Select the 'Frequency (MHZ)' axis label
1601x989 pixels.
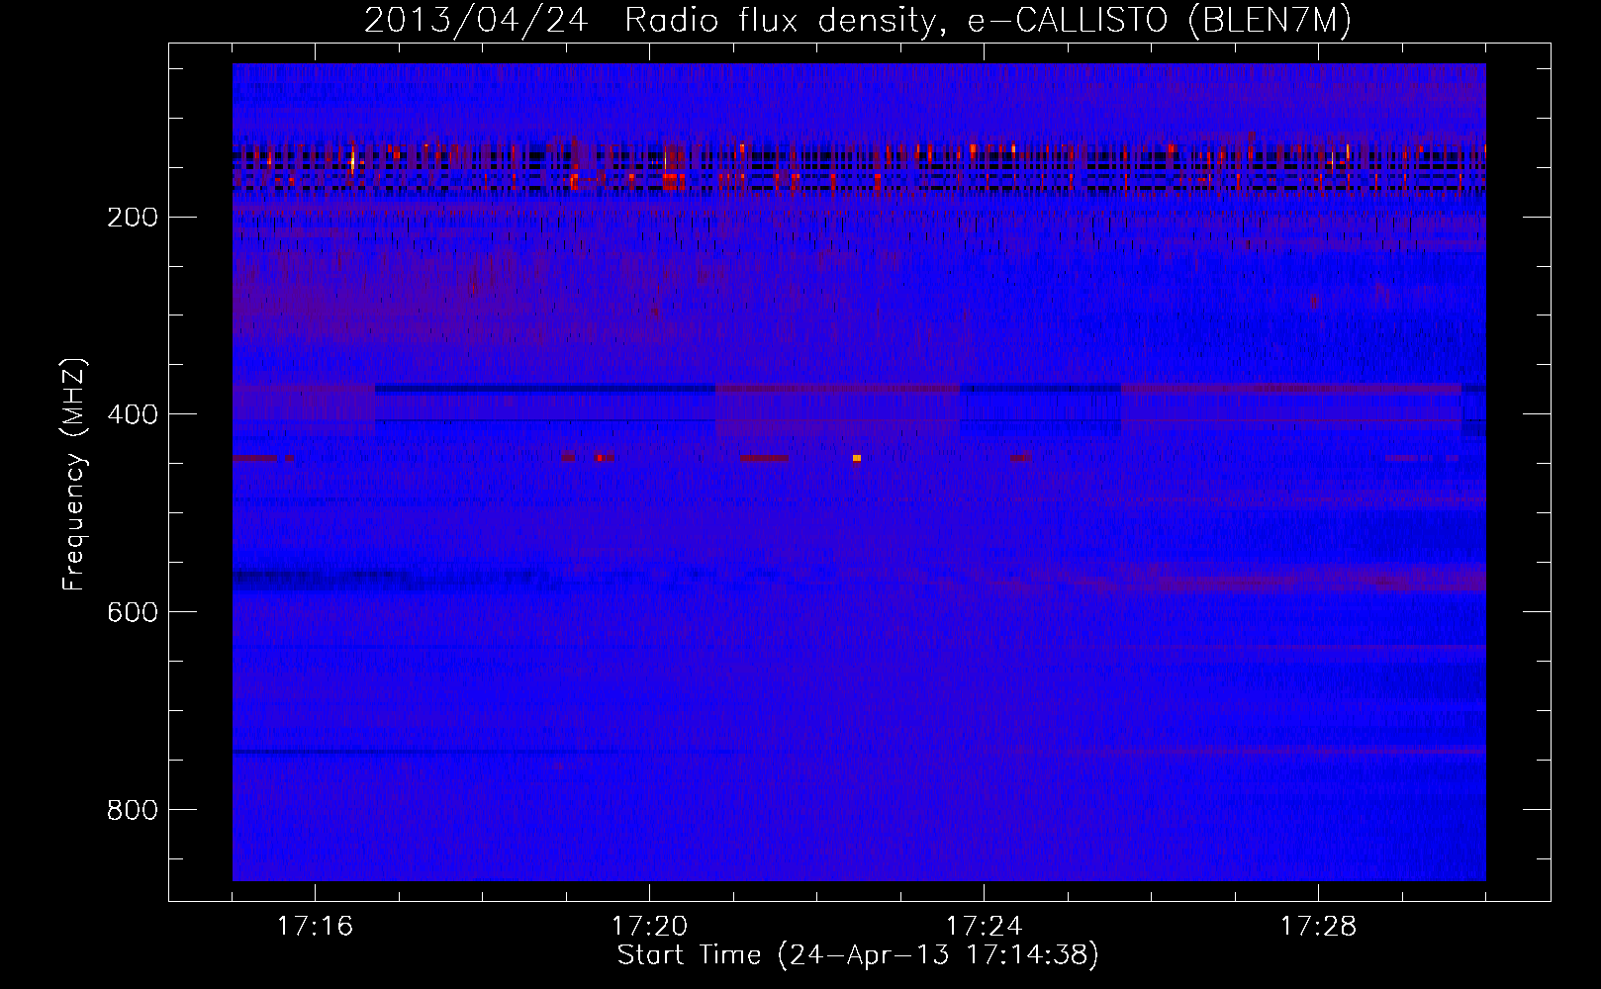tap(75, 474)
